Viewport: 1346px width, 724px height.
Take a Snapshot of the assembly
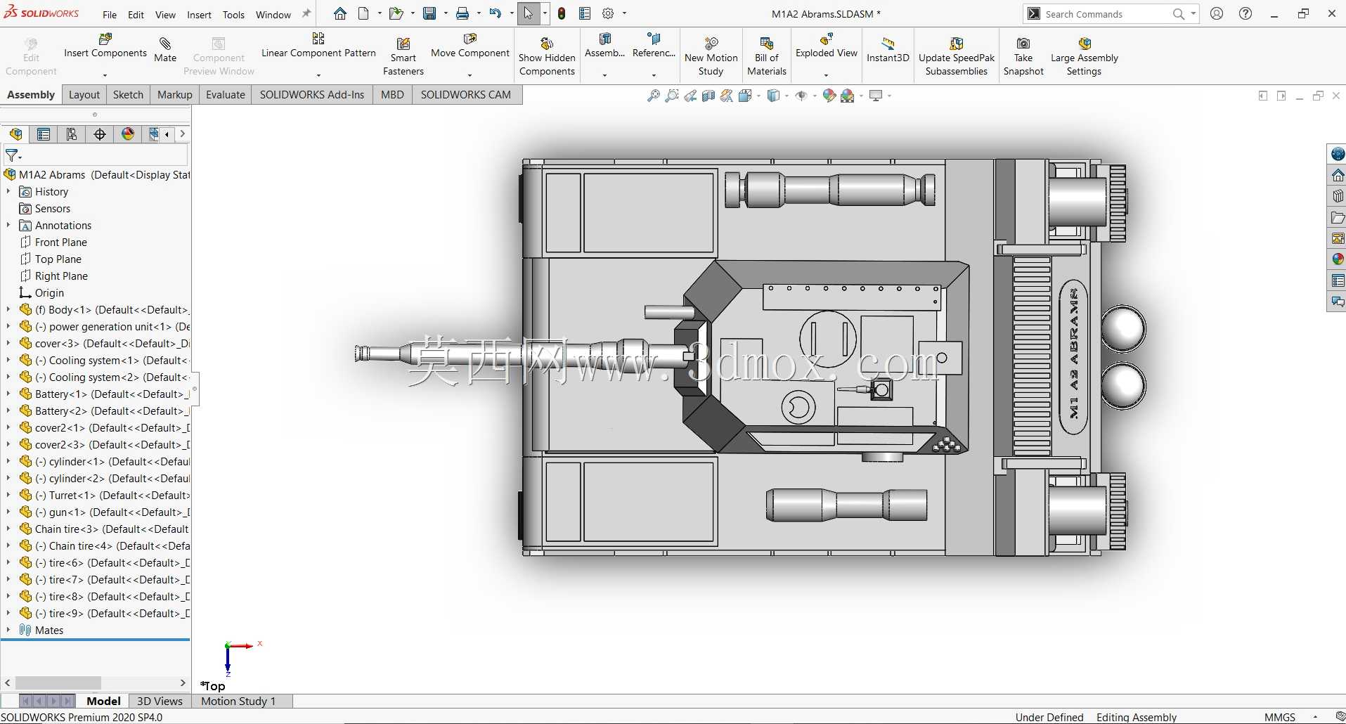click(1023, 56)
